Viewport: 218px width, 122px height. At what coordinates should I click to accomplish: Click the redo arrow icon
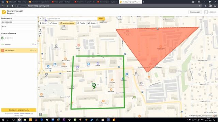tap(44, 19)
